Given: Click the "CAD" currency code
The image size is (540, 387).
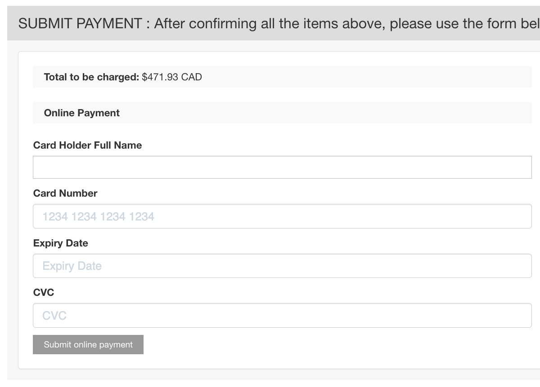Looking at the screenshot, I should [x=192, y=77].
